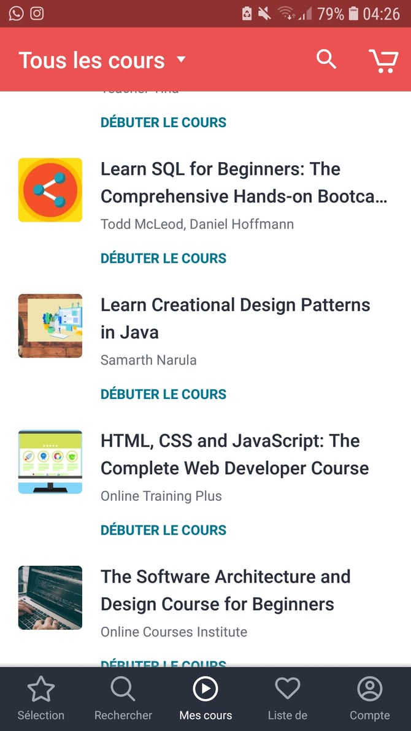Click Débuter le cours under HTML, CSS course

tap(164, 530)
